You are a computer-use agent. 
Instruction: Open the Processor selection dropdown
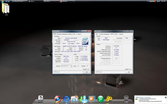coord(67,66)
